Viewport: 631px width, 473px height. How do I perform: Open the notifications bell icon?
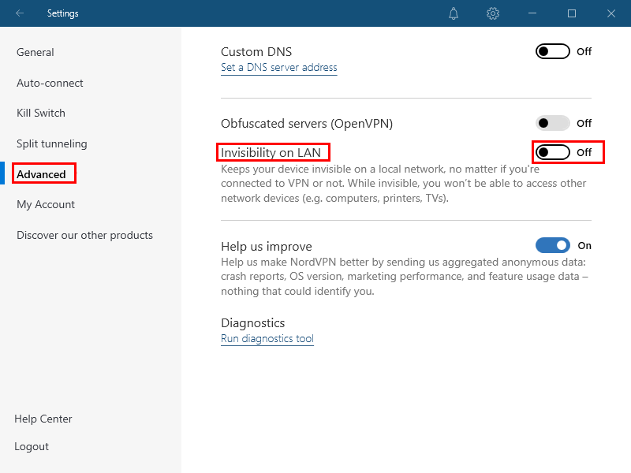(454, 13)
